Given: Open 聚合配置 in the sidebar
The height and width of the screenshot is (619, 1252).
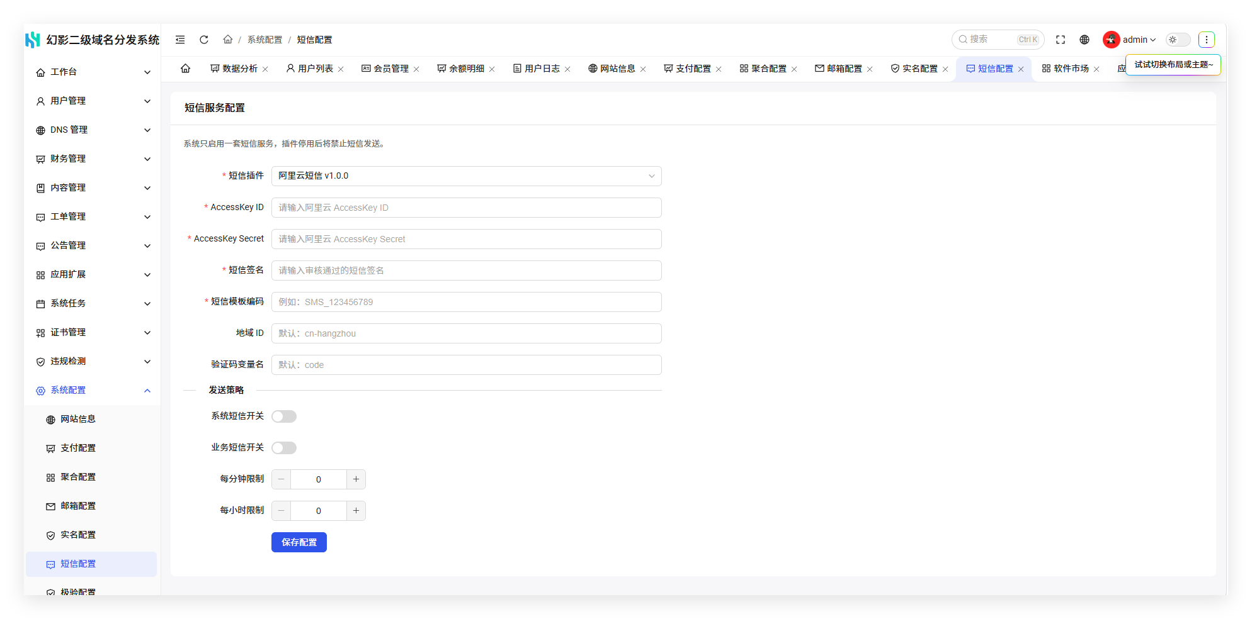Looking at the screenshot, I should [x=92, y=477].
